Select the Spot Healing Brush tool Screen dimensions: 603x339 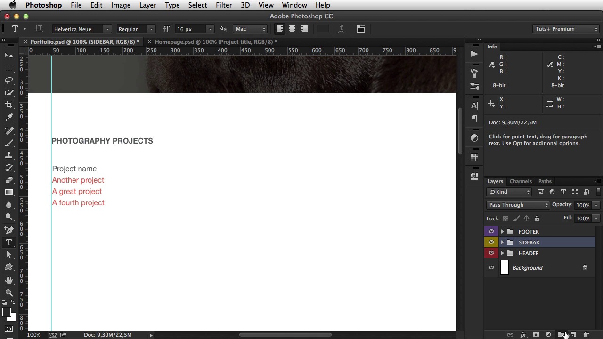[9, 131]
